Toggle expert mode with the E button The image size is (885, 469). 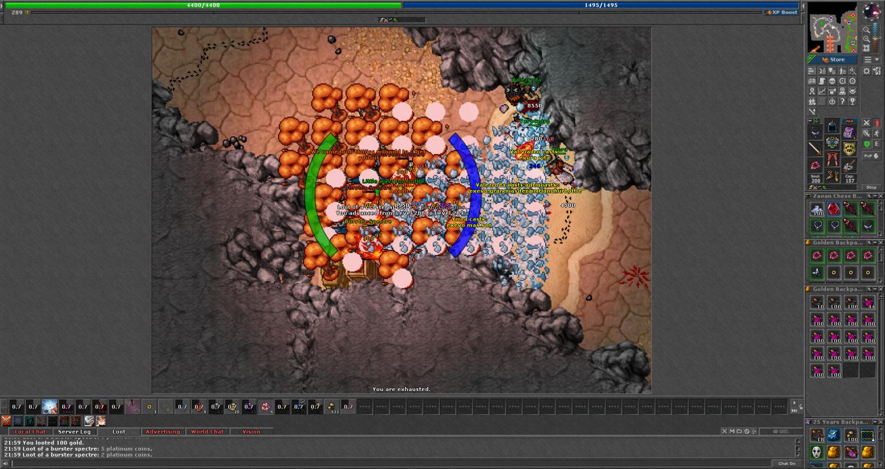877,145
